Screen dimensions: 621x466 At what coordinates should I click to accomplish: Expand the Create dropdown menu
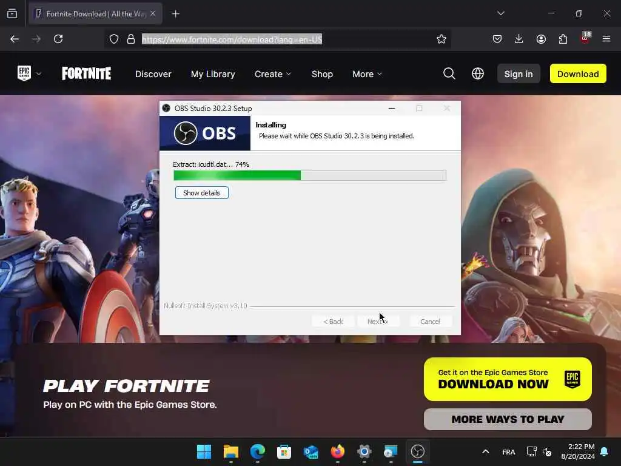coord(273,74)
